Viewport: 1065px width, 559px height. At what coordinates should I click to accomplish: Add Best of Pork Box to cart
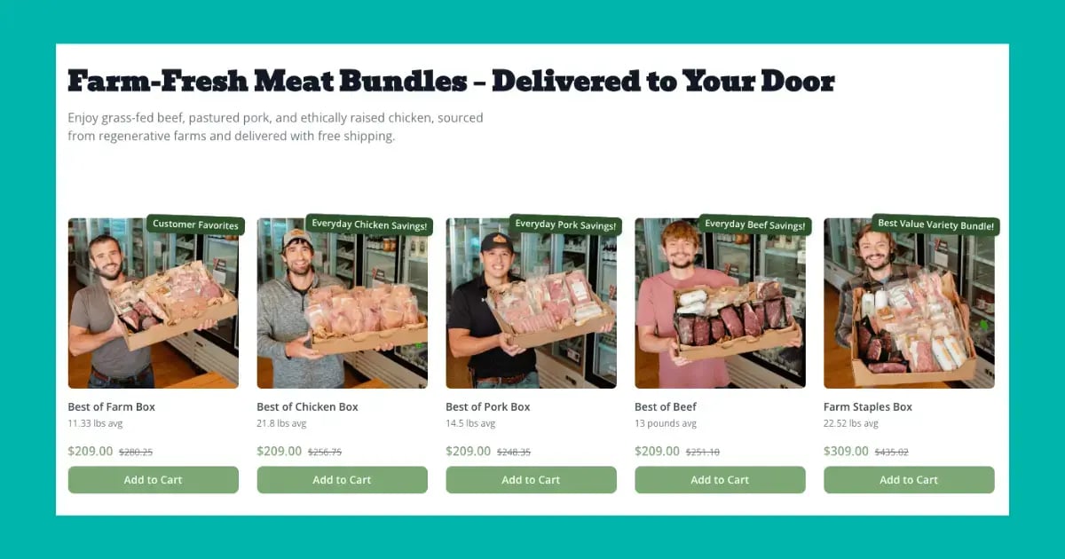(531, 480)
